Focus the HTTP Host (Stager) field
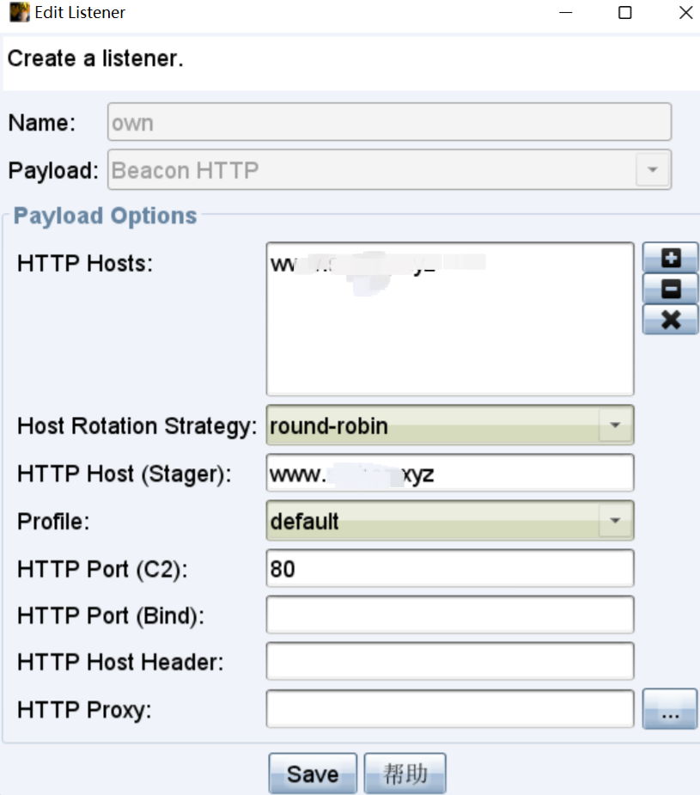Screen dimensions: 700x795 [x=449, y=474]
